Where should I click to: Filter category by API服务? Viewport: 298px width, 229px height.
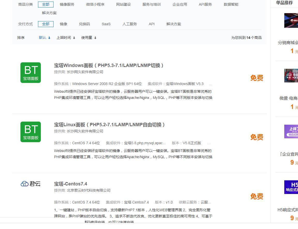click(205, 4)
